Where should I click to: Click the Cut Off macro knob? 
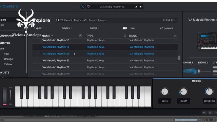(183, 91)
